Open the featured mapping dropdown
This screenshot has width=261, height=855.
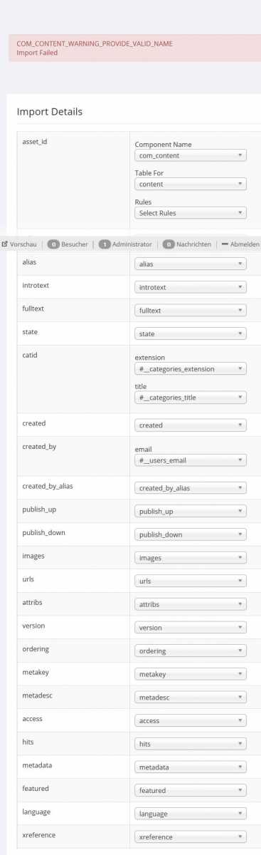click(191, 790)
